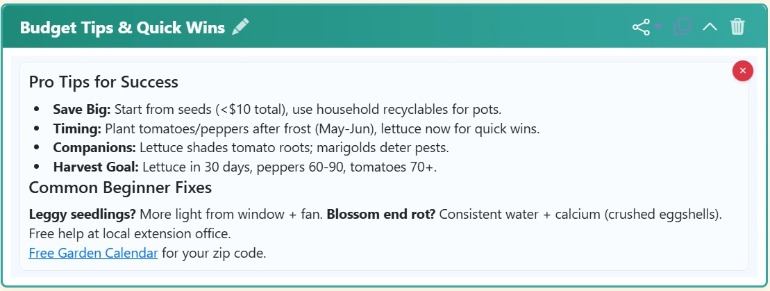Click the Budget Tips & Quick Wins title
The width and height of the screenshot is (770, 291).
tap(122, 28)
